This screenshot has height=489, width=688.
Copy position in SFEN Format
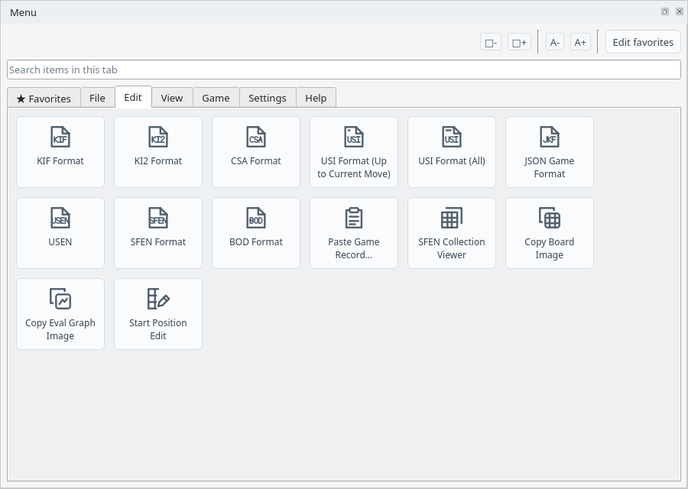(x=158, y=233)
